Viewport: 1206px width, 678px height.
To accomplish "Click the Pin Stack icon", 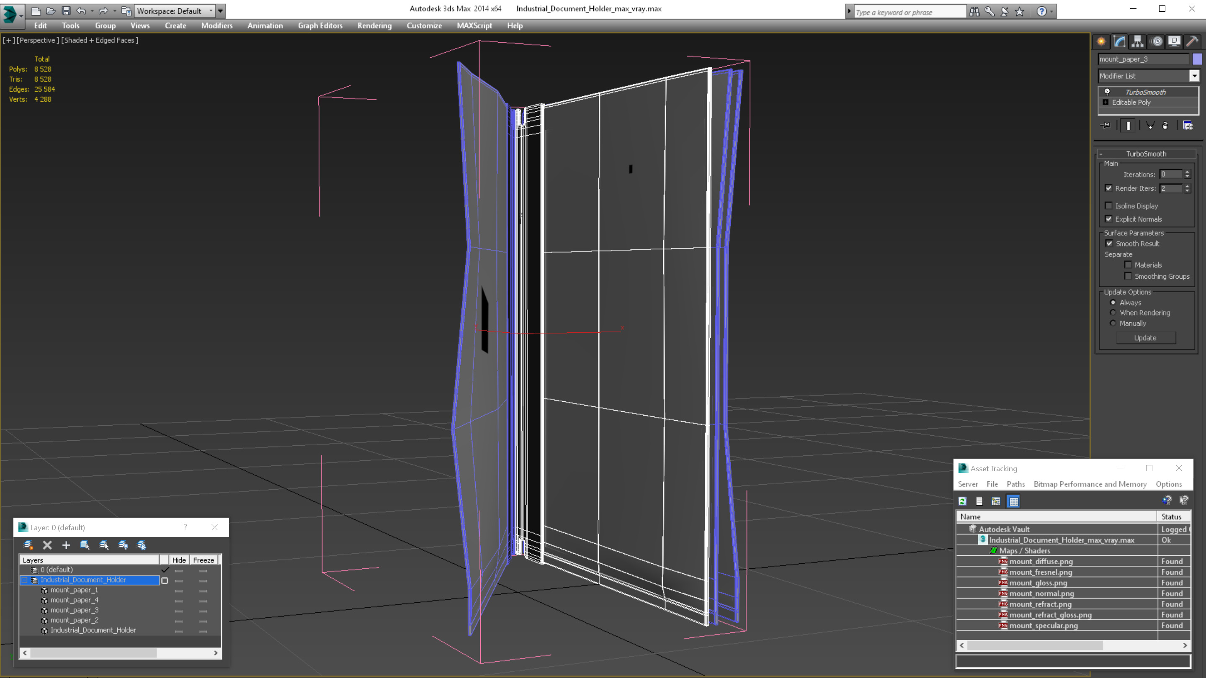I will click(1106, 126).
